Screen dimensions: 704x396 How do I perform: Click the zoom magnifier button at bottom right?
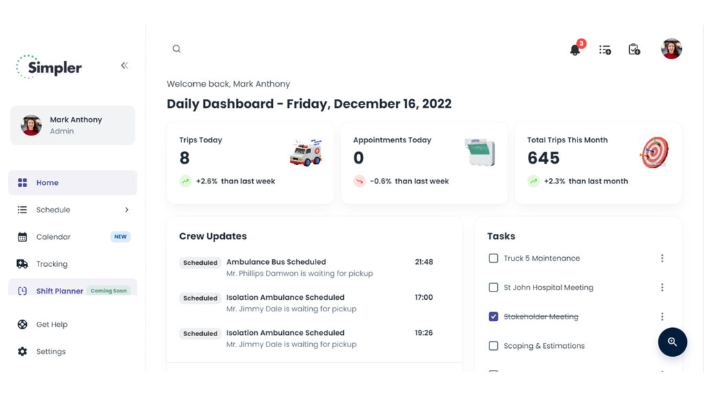click(672, 342)
